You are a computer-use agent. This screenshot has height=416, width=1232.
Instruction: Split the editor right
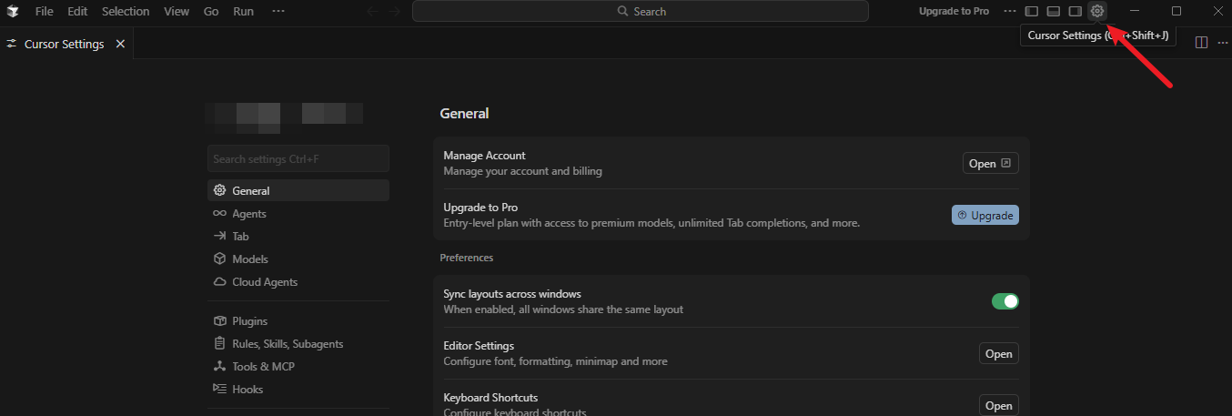(1201, 43)
